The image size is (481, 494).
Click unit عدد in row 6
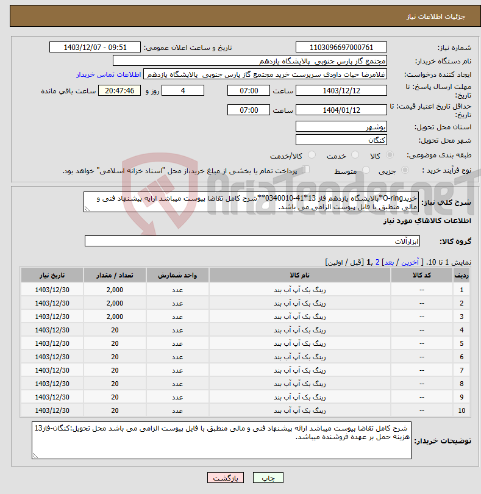coord(177,357)
